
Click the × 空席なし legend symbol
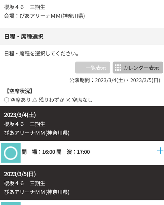[x=68, y=100]
